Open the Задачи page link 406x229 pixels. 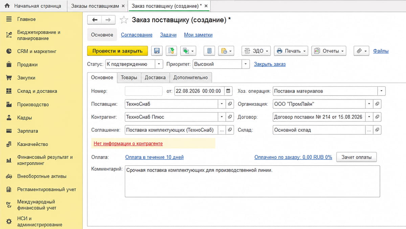(x=168, y=35)
